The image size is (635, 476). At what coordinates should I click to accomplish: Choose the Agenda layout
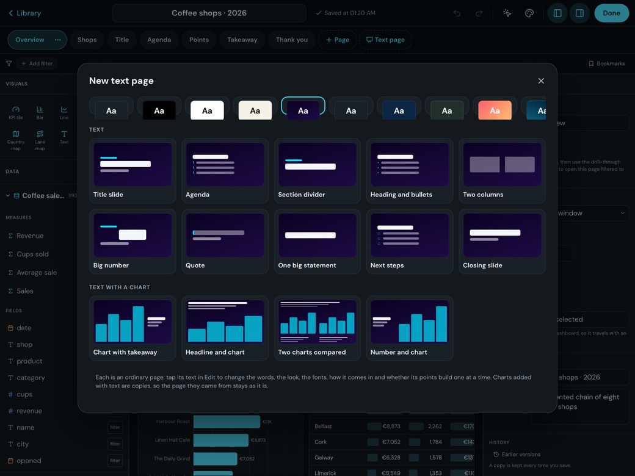tap(225, 171)
